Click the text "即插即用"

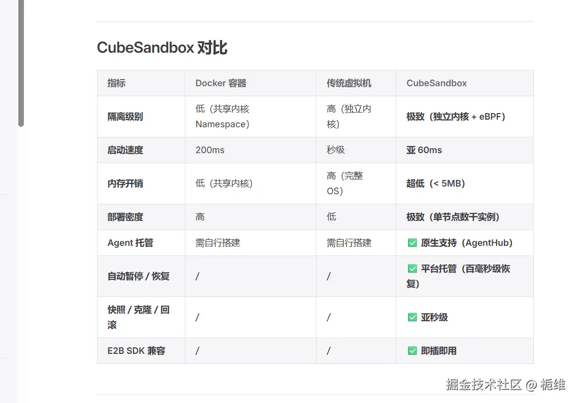coord(439,351)
